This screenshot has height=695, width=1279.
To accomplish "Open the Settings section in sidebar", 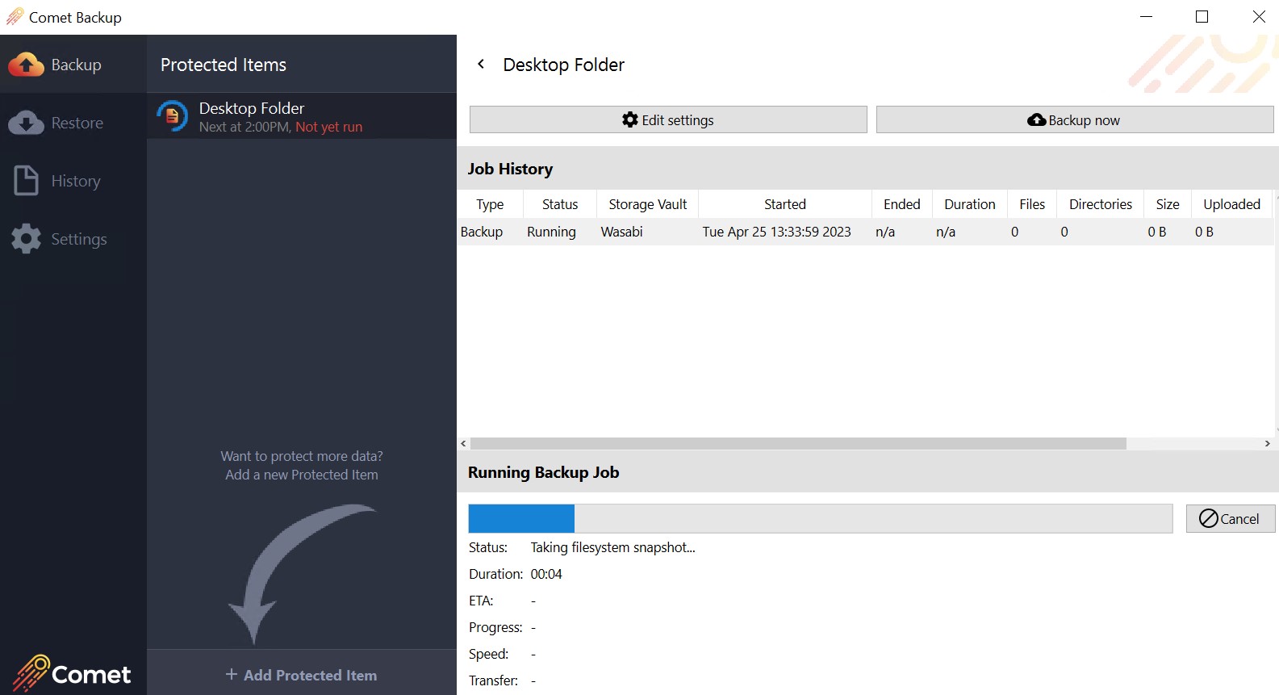I will pos(73,239).
